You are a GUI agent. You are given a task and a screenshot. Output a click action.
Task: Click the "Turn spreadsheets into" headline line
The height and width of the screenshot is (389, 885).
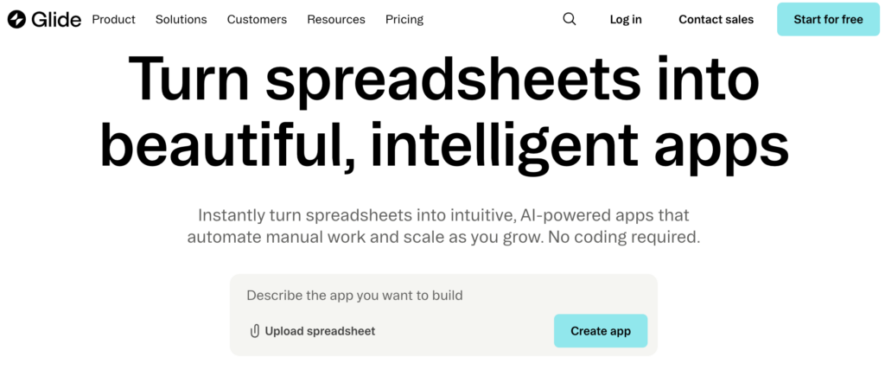tap(443, 80)
